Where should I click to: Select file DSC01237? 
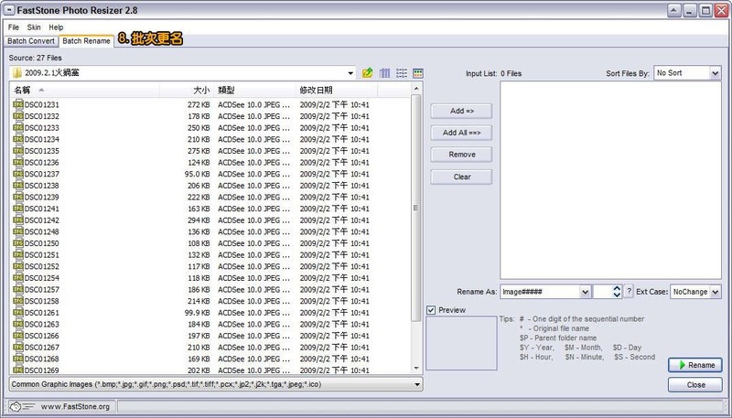tap(41, 174)
